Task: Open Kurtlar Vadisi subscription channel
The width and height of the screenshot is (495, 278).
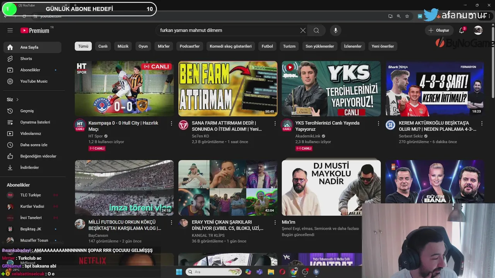Action: tap(32, 206)
